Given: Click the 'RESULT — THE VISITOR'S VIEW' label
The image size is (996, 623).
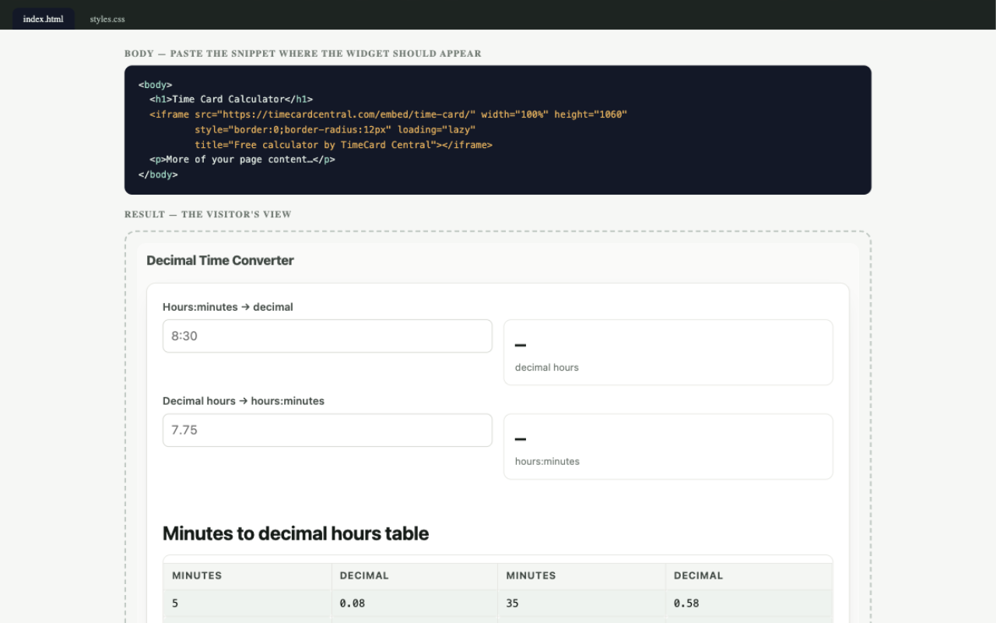Looking at the screenshot, I should pos(208,214).
